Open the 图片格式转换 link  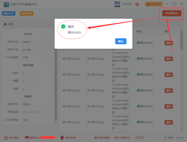coord(102,138)
